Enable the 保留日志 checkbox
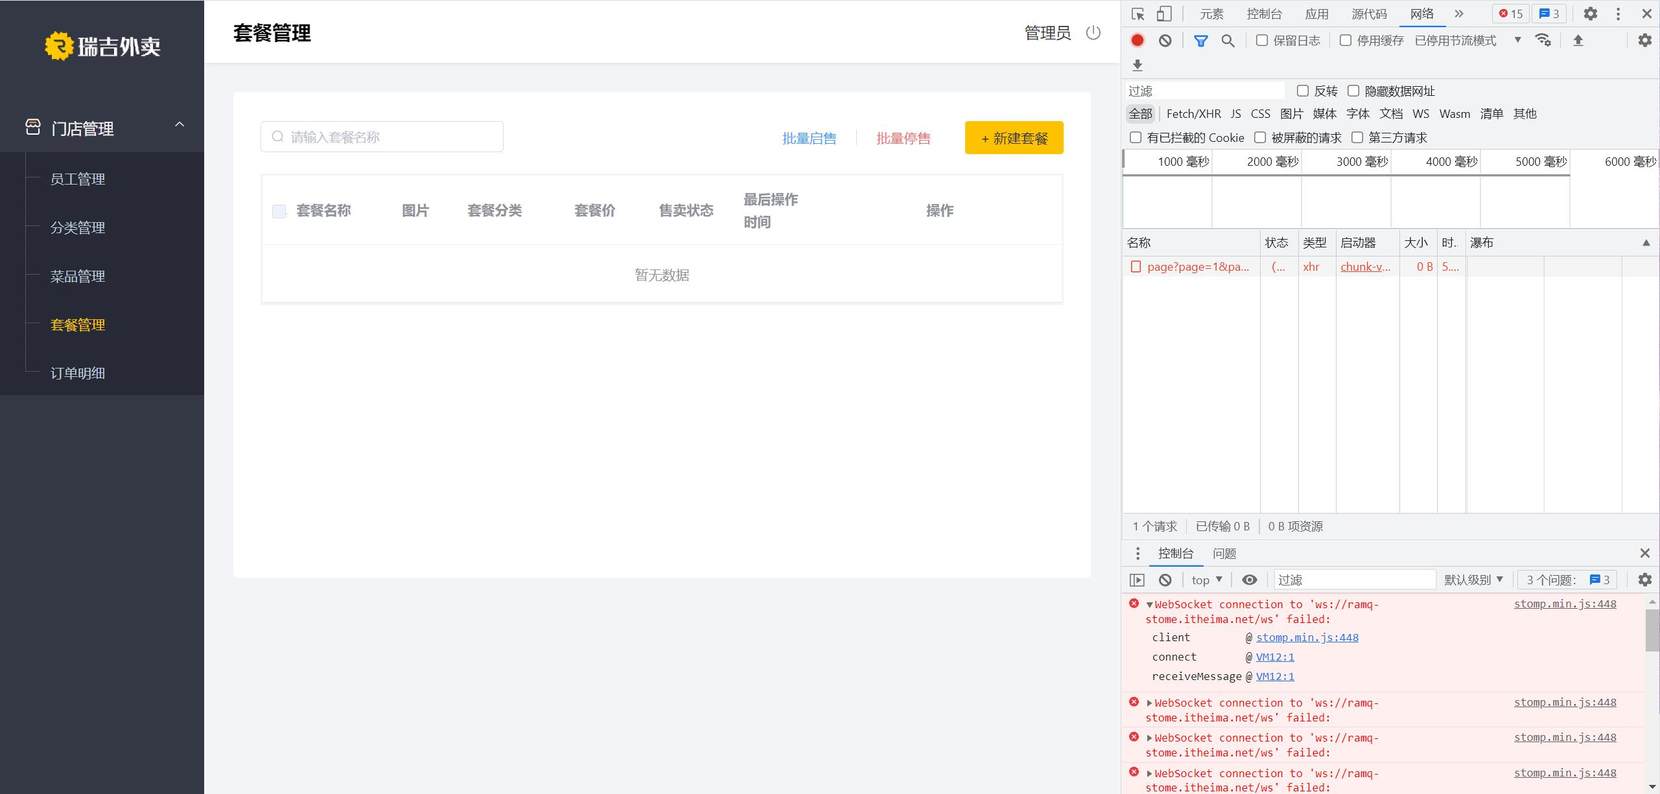The height and width of the screenshot is (794, 1660). [1262, 40]
